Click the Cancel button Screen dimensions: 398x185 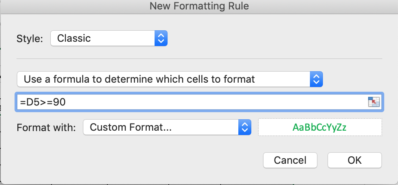coord(290,160)
